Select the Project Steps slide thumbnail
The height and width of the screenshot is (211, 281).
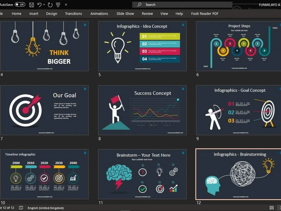(x=239, y=46)
